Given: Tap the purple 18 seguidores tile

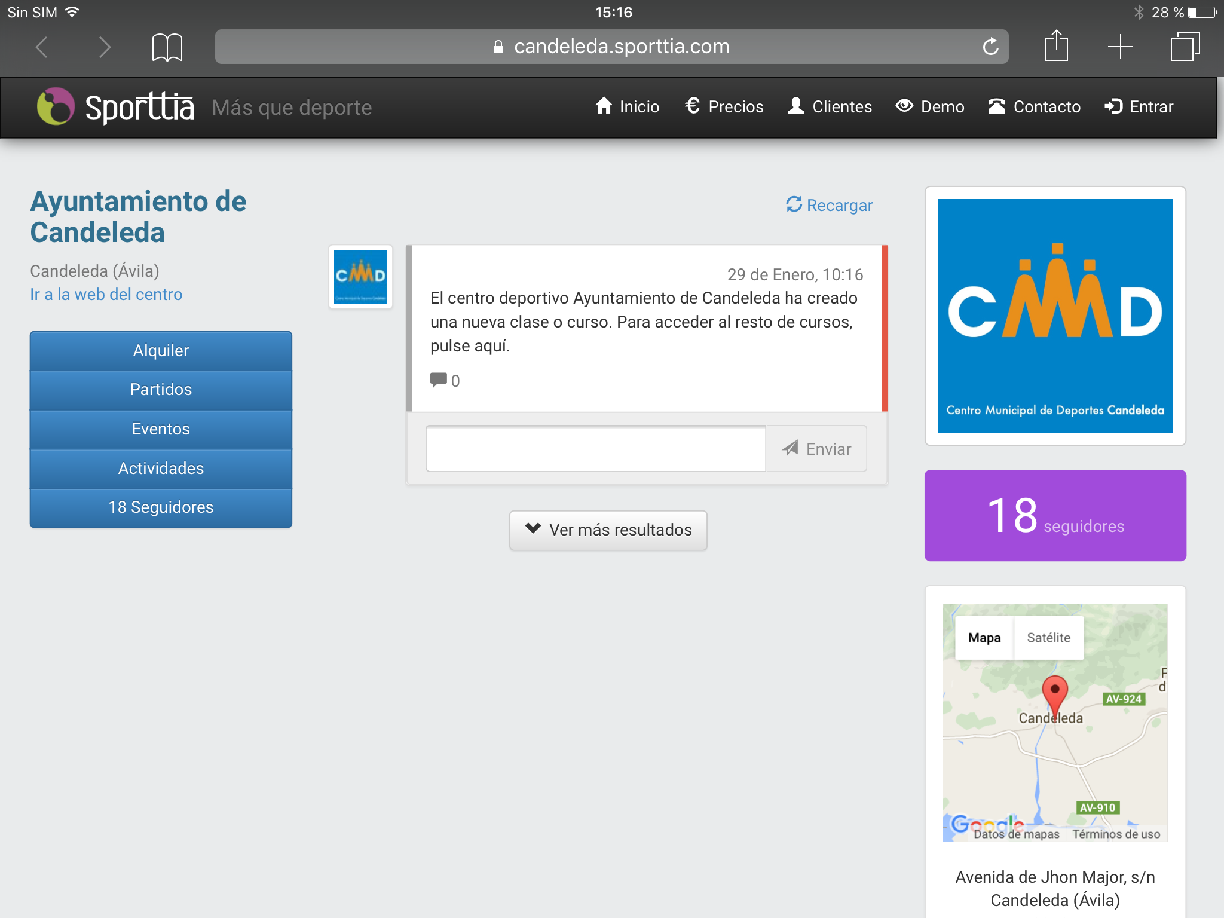Looking at the screenshot, I should point(1055,515).
